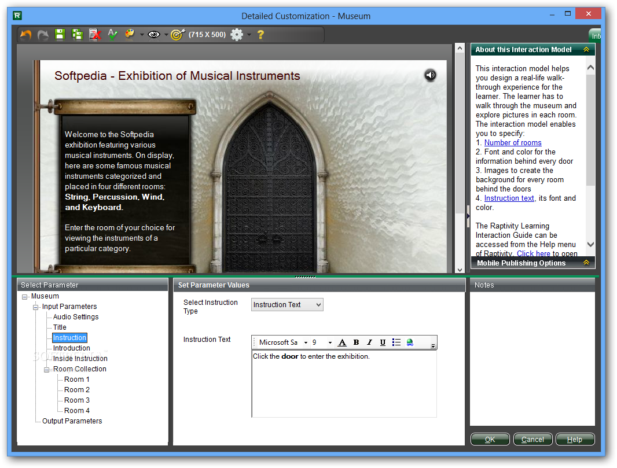The height and width of the screenshot is (468, 617).
Task: Click the target icon beside size
Action: point(177,35)
